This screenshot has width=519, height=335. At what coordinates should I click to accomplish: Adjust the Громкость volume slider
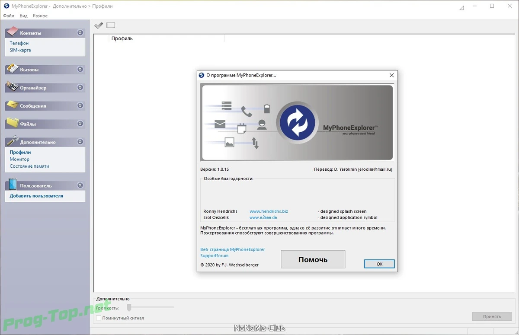129,308
